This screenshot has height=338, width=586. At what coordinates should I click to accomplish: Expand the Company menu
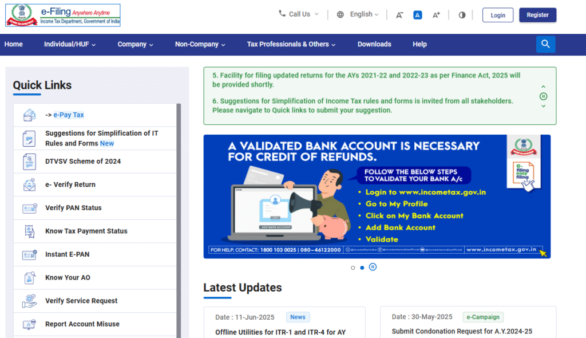(135, 44)
